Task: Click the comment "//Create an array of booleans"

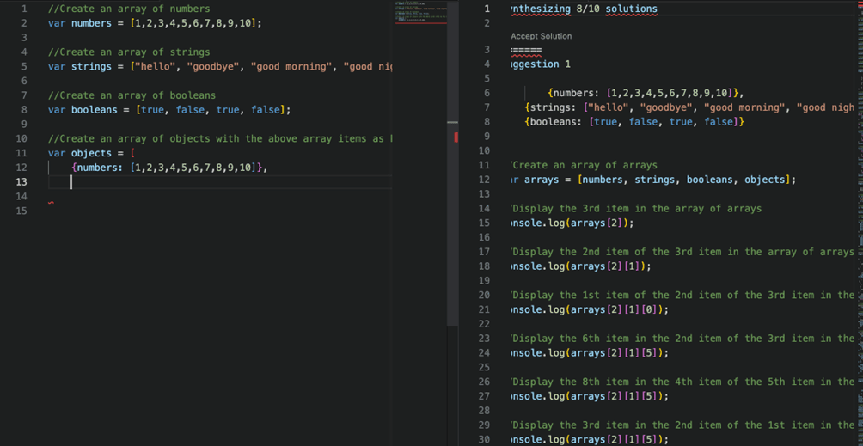Action: coord(132,95)
